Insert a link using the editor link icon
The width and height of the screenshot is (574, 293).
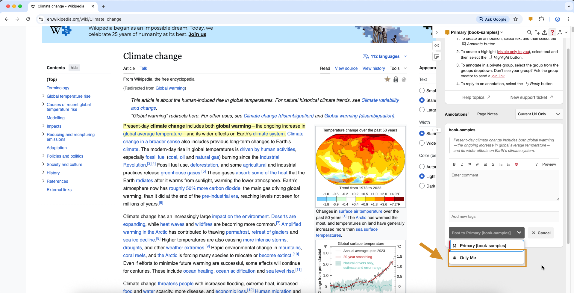[x=478, y=164]
